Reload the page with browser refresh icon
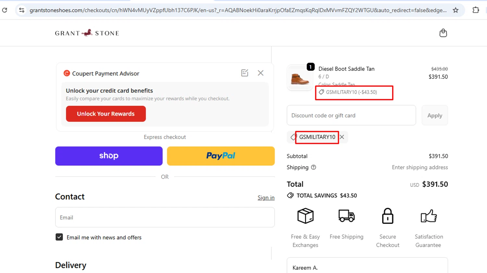The image size is (487, 273). click(x=5, y=10)
